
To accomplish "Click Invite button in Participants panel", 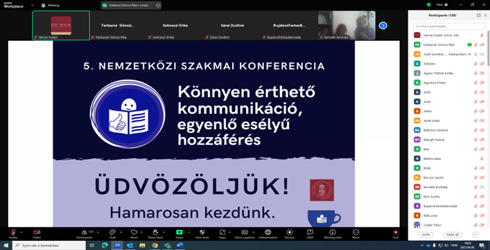I will (426, 235).
